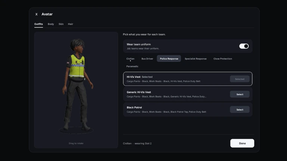Select the Black Patrol outfit
This screenshot has width=287, height=161.
coord(240,110)
